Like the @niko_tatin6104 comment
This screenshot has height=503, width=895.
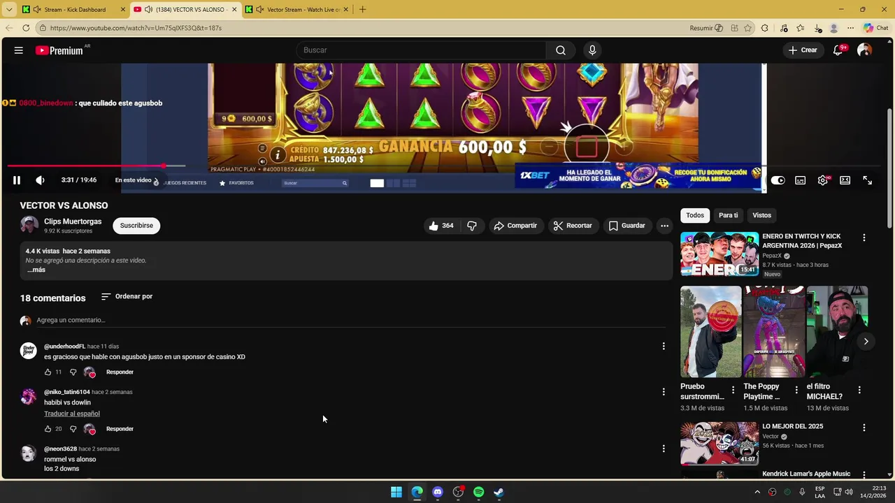48,429
